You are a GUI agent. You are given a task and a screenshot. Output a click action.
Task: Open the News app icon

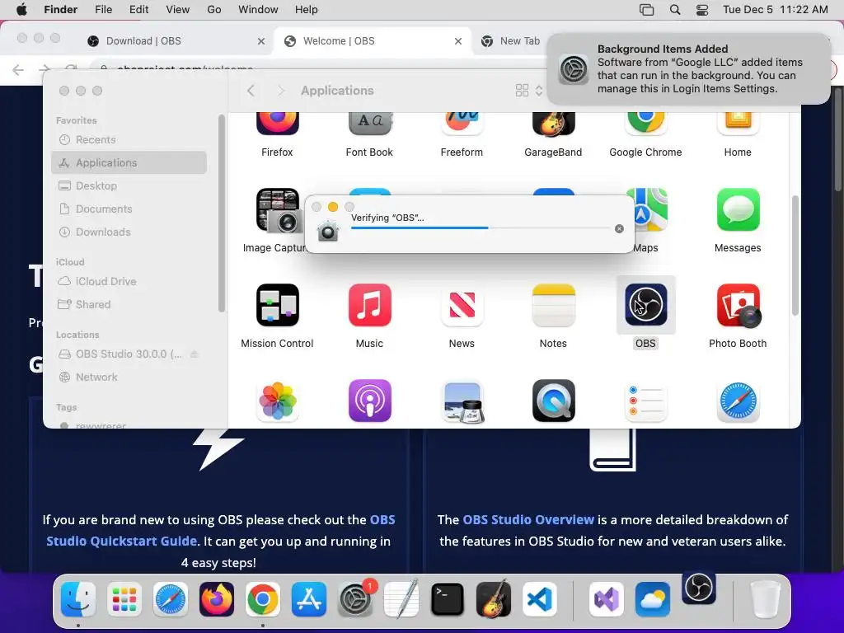pos(462,305)
